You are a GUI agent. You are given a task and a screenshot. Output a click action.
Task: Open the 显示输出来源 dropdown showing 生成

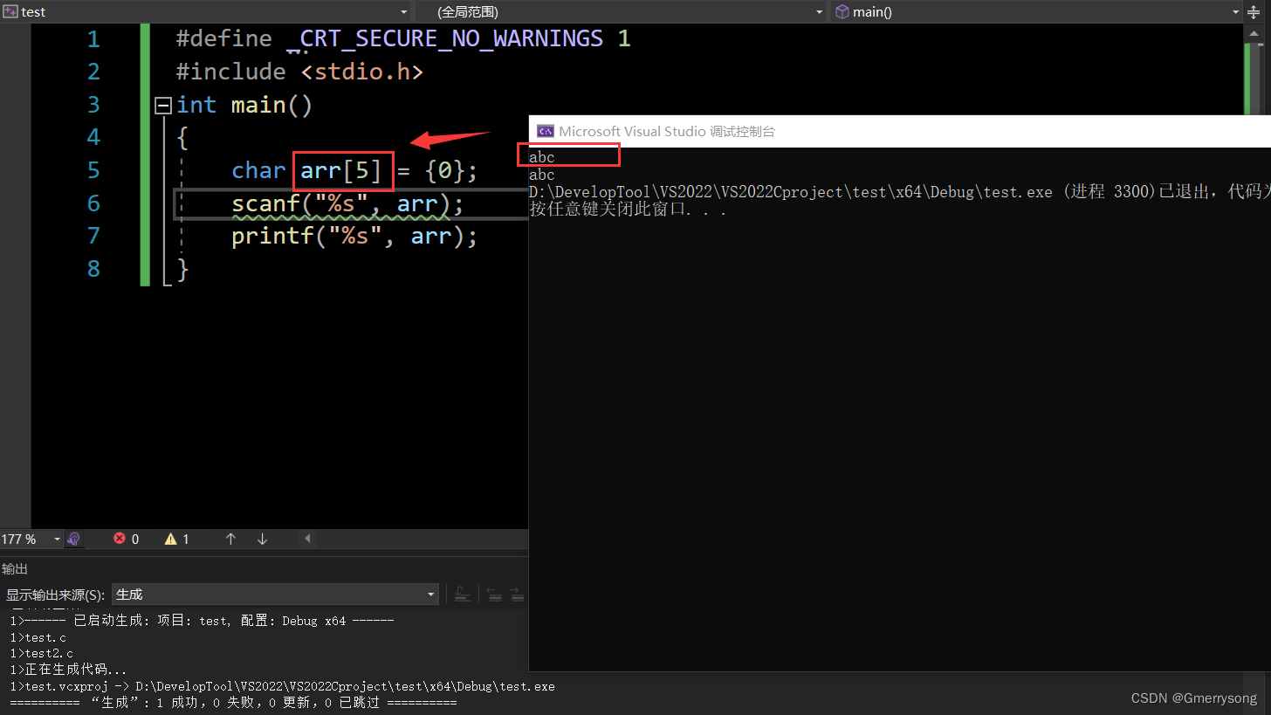click(275, 595)
